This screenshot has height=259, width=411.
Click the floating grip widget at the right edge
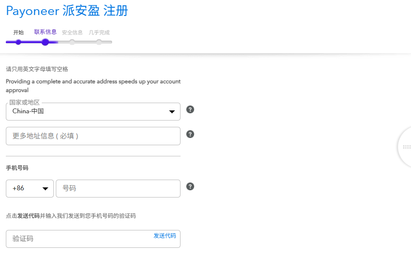point(405,147)
